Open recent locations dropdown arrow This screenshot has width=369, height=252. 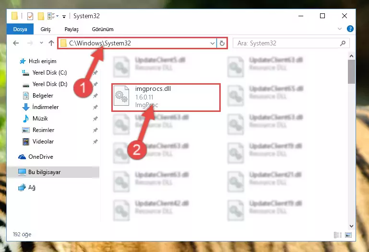pyautogui.click(x=41, y=43)
